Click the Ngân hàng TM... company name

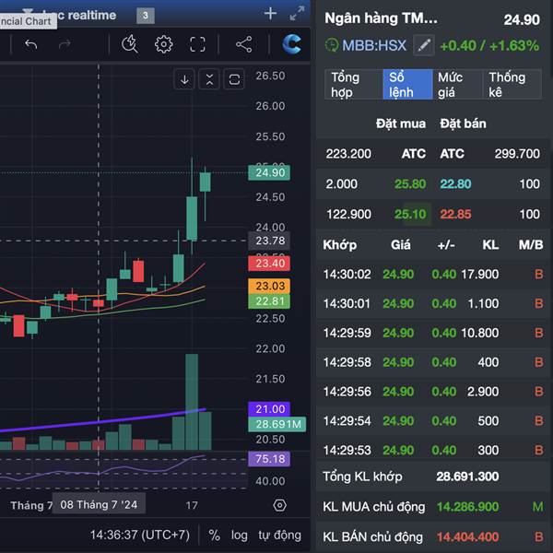tap(381, 18)
